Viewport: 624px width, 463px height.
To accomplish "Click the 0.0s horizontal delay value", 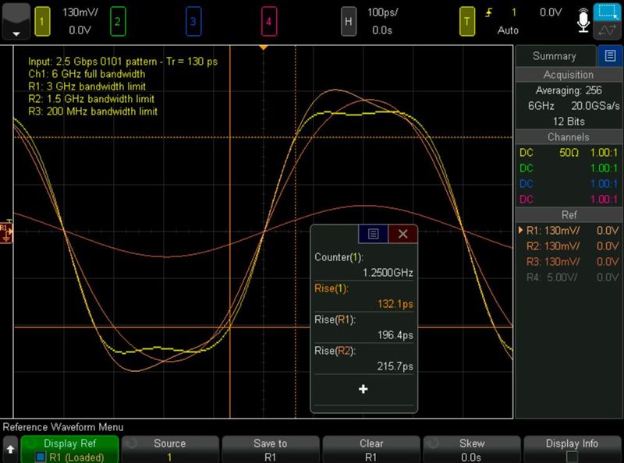I will (x=382, y=30).
